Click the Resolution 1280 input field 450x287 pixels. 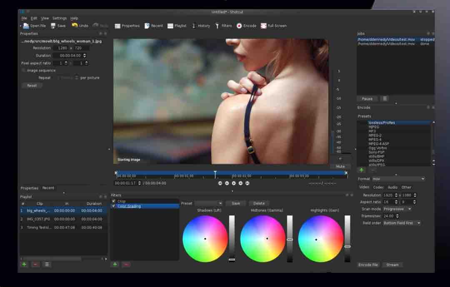point(62,48)
